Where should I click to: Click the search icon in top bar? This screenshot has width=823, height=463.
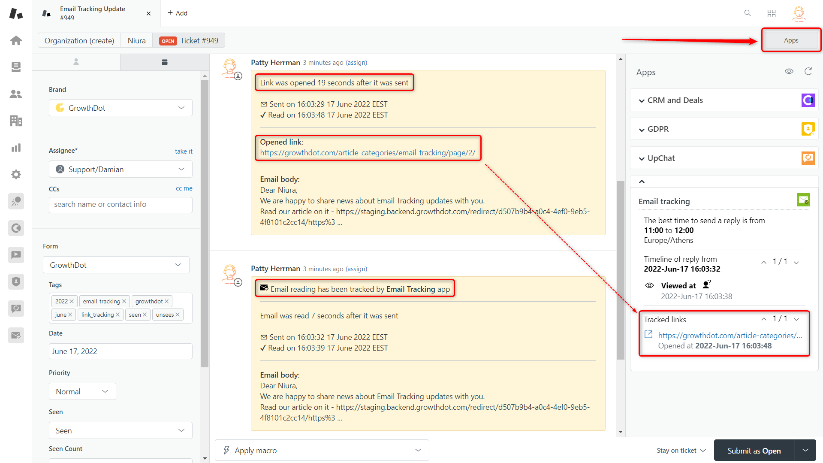coord(747,13)
